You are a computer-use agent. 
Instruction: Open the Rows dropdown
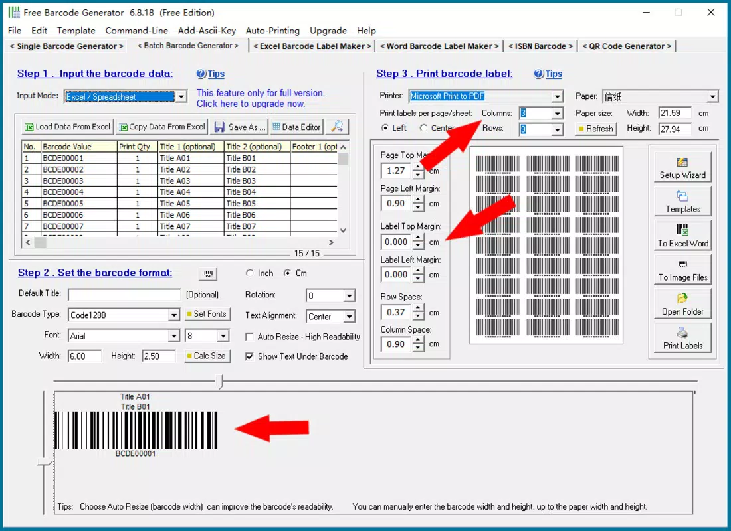pos(557,129)
